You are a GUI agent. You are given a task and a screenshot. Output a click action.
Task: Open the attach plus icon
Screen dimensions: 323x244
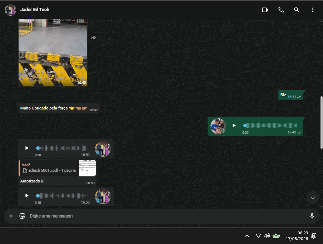point(11,216)
